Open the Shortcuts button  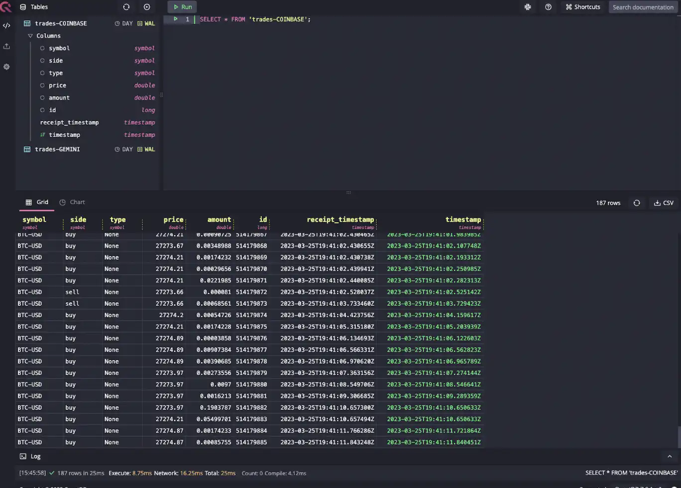(583, 7)
